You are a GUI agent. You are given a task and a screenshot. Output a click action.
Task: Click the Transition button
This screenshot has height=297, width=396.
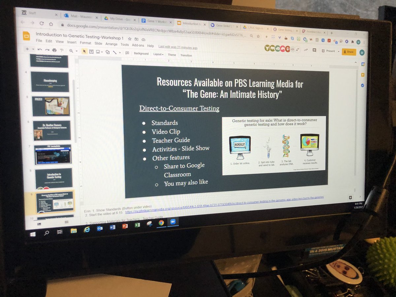pyautogui.click(x=186, y=55)
